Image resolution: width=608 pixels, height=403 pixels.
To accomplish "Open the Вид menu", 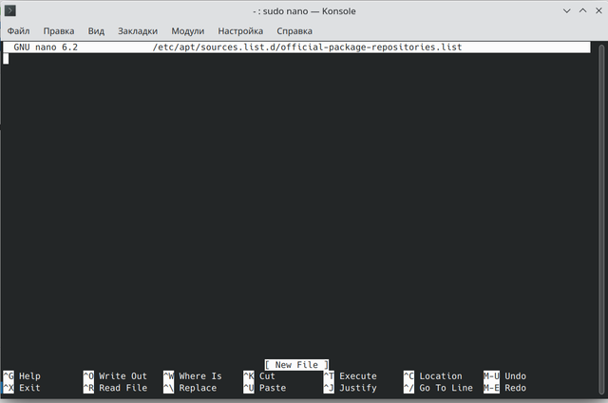I will tap(96, 31).
